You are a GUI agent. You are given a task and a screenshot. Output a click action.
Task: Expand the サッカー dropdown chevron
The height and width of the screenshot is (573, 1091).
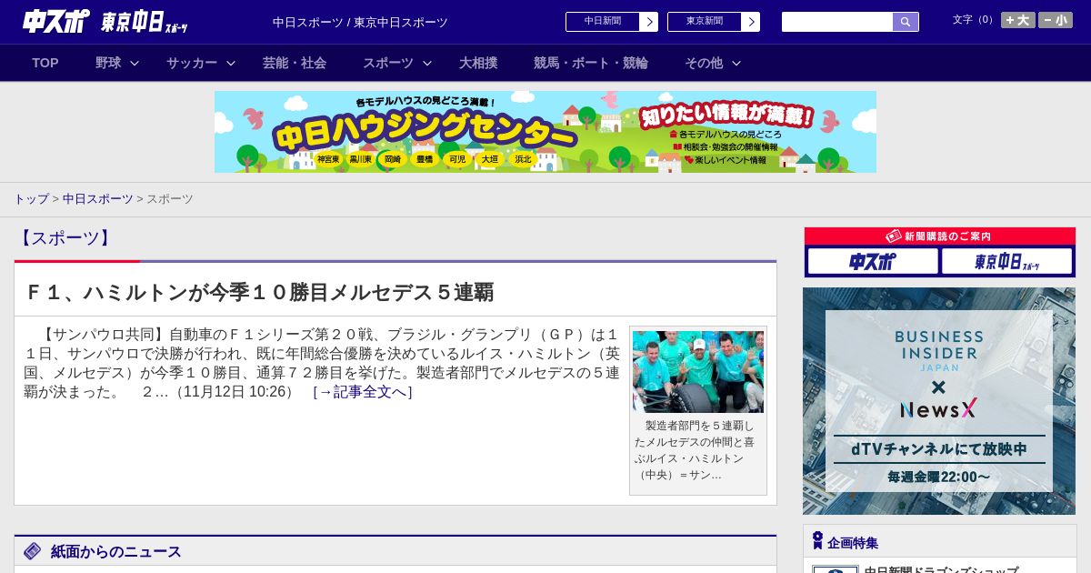point(231,63)
